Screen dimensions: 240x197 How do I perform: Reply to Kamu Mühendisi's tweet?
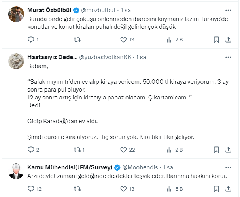click(x=31, y=189)
